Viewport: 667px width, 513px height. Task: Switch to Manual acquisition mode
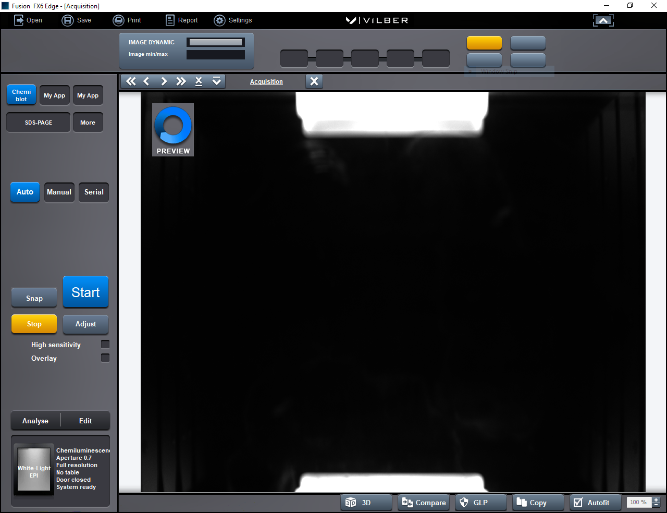[59, 192]
